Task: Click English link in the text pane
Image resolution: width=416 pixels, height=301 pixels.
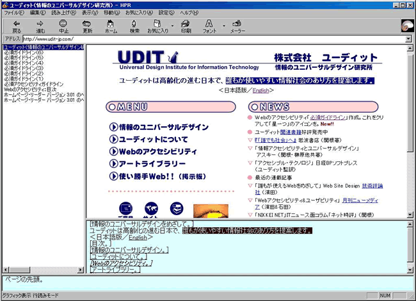Action: click(x=138, y=238)
